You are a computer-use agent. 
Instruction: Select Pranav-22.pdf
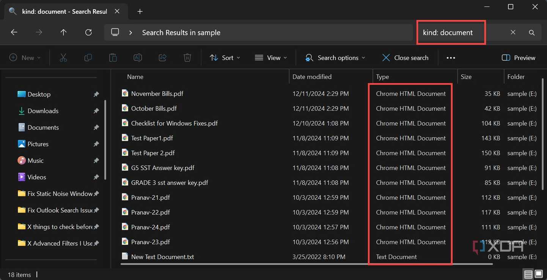click(x=151, y=212)
